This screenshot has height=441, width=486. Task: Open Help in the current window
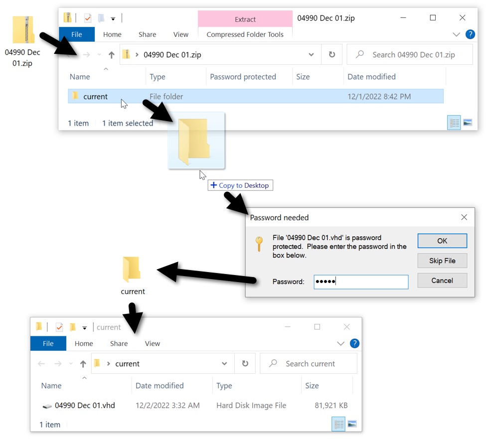(x=354, y=343)
